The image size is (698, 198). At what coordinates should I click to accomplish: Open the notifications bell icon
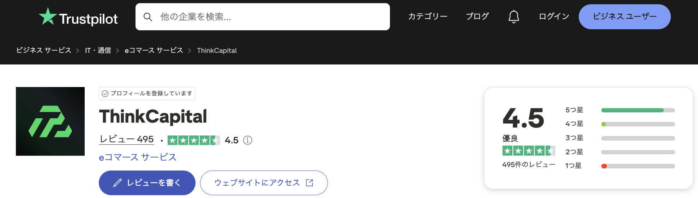coord(513,17)
